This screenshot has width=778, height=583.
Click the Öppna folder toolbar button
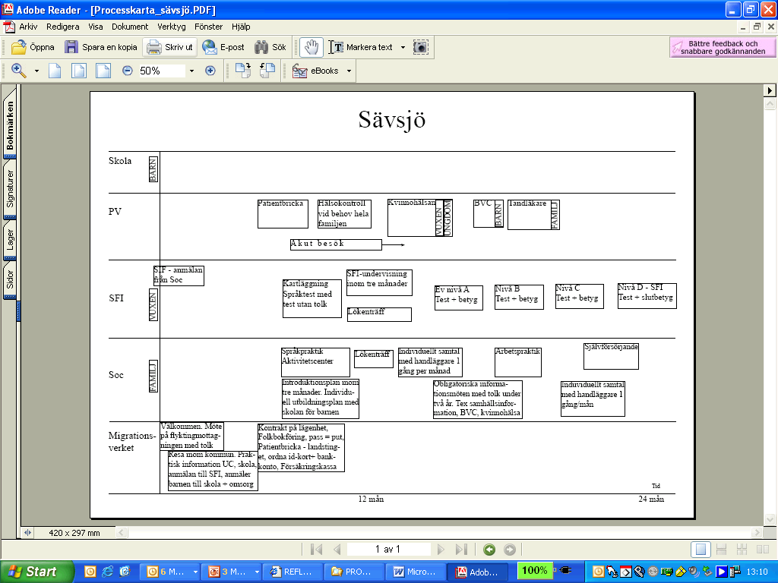click(33, 47)
